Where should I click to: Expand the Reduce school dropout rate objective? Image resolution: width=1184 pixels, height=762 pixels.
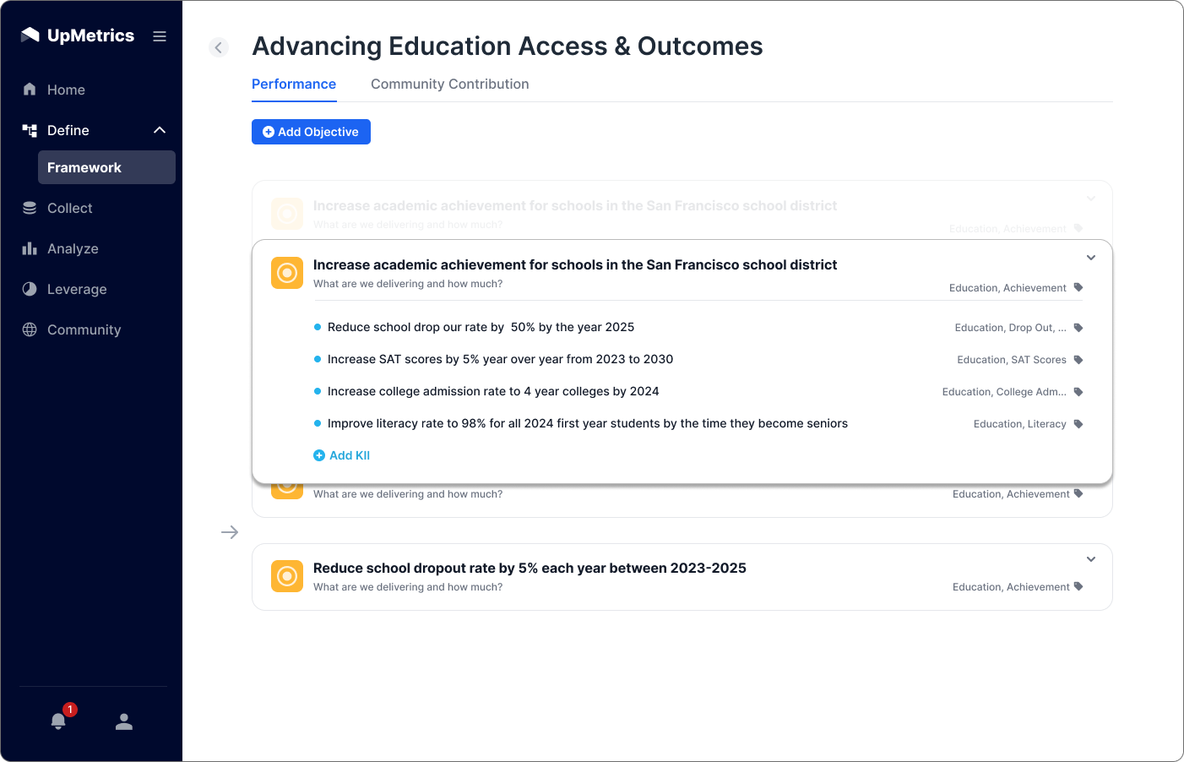1091,559
